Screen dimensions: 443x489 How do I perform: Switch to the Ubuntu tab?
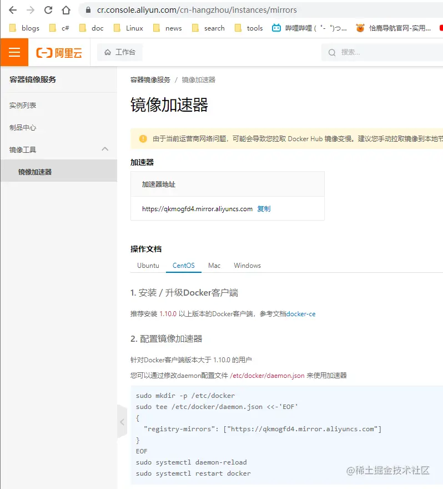148,266
